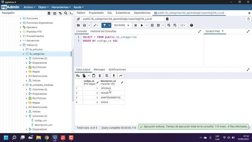Download results as CSV icon
Image resolution: width=252 pixels, height=142 pixels.
click(114, 76)
